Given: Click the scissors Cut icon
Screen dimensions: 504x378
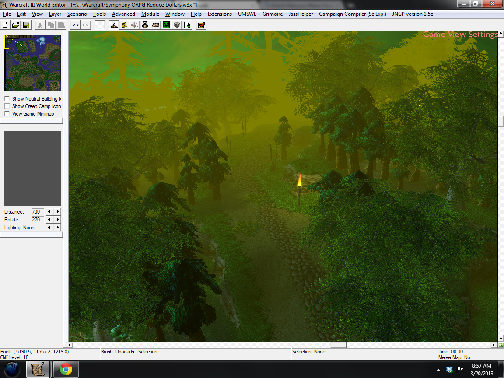Looking at the screenshot, I should point(40,25).
